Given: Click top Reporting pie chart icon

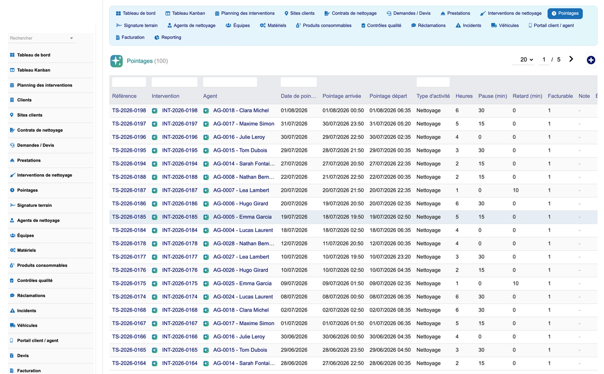Looking at the screenshot, I should pyautogui.click(x=157, y=37).
